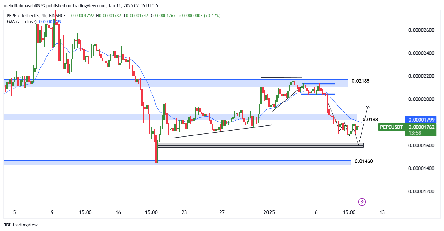Image resolution: width=444 pixels, height=231 pixels.
Task: Click the blue EMA value label 0.00001799
Action: tap(421, 120)
